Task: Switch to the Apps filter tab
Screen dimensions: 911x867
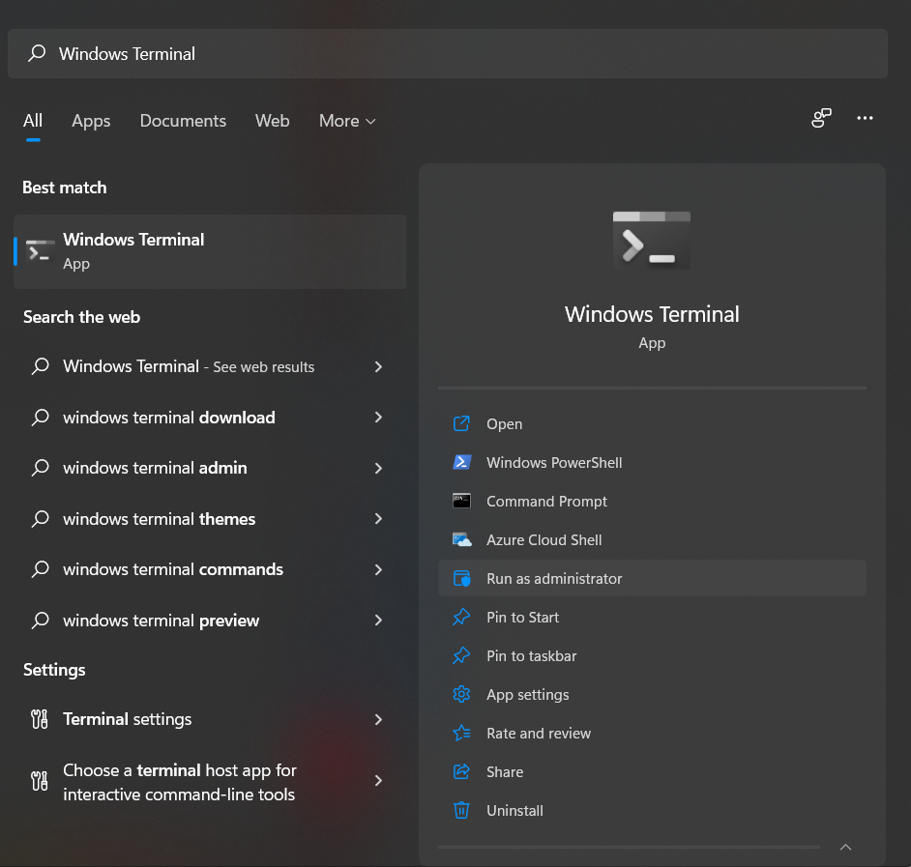Action: point(91,121)
